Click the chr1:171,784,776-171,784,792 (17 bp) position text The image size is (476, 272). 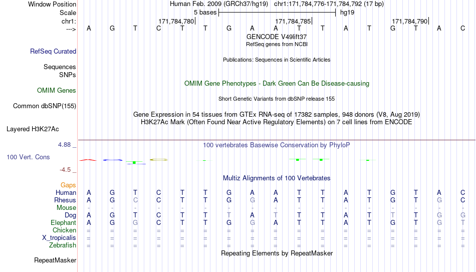[329, 4]
